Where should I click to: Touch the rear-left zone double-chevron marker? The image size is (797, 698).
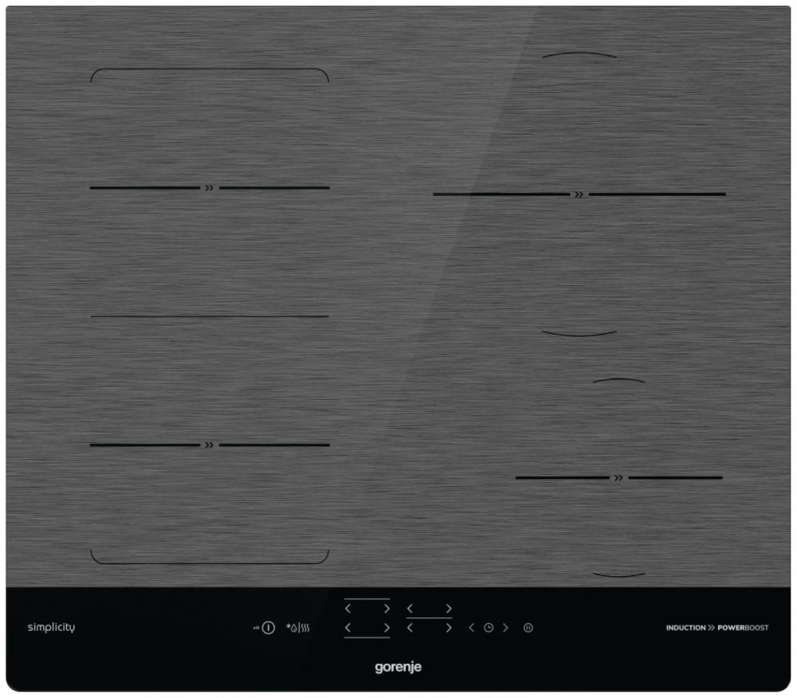(209, 188)
